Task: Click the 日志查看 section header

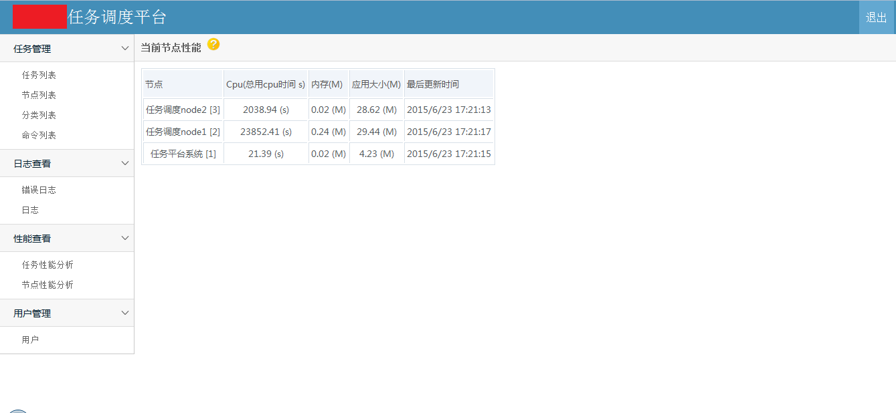Action: pyautogui.click(x=67, y=163)
